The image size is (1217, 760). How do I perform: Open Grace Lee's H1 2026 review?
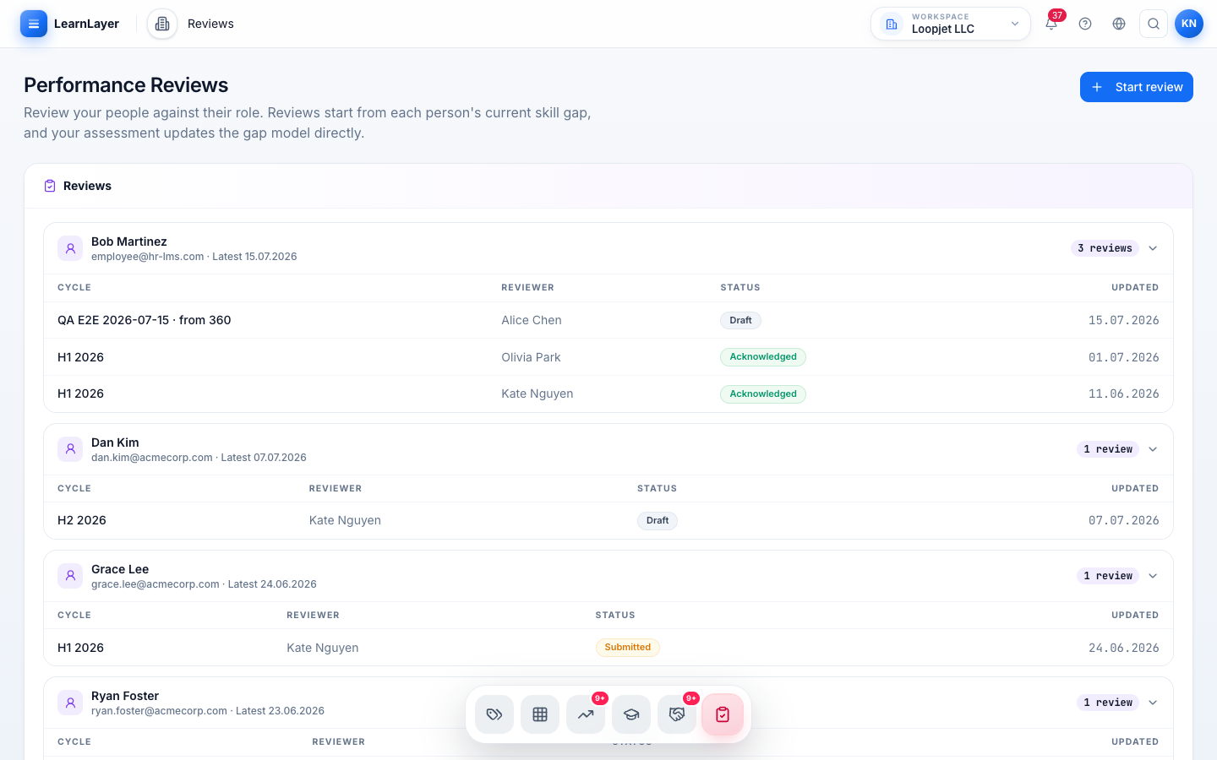pyautogui.click(x=608, y=648)
